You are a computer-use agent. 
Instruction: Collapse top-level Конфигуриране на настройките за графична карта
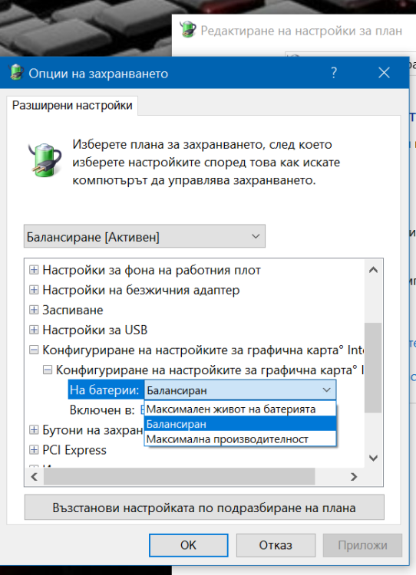click(x=34, y=350)
